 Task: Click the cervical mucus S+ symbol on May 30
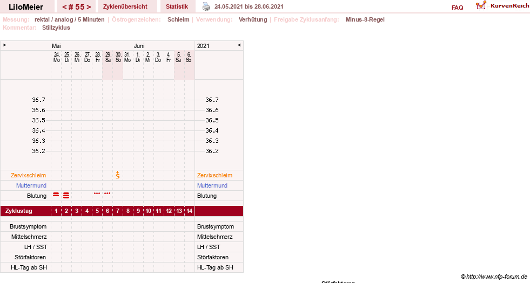118,175
